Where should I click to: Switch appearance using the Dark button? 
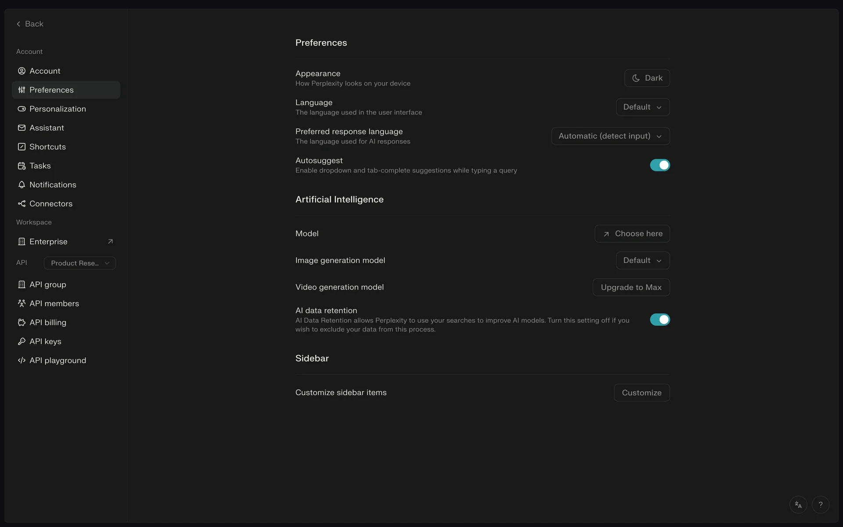click(647, 78)
